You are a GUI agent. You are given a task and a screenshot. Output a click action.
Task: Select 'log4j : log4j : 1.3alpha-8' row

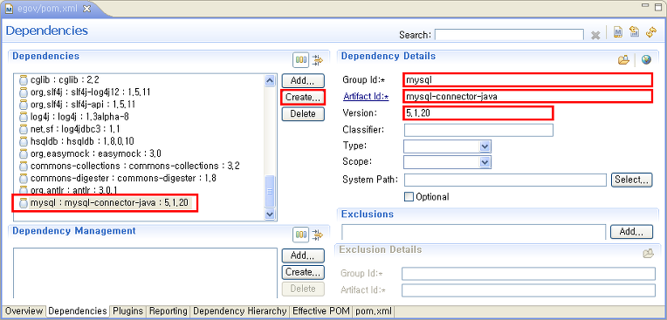tap(75, 117)
